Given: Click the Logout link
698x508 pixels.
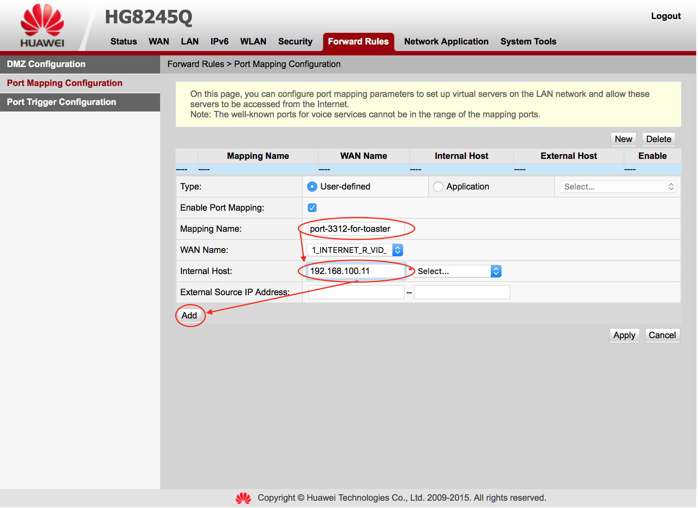Looking at the screenshot, I should pyautogui.click(x=666, y=16).
